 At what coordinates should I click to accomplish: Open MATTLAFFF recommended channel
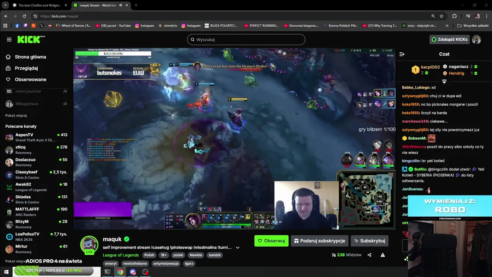coord(36,212)
